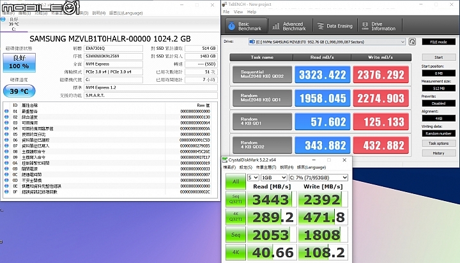Click the Sequential Max(2048 KB) QD32 task button
Screen dimensions: 460x263
coord(262,74)
